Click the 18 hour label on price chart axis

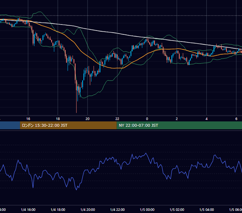58,119
